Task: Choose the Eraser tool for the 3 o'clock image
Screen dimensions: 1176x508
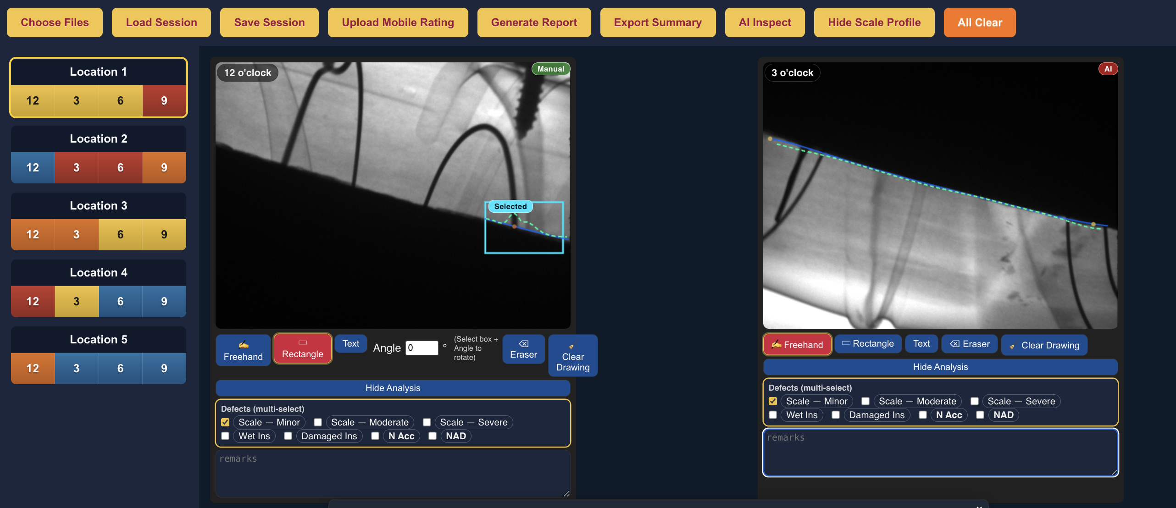Action: point(969,343)
